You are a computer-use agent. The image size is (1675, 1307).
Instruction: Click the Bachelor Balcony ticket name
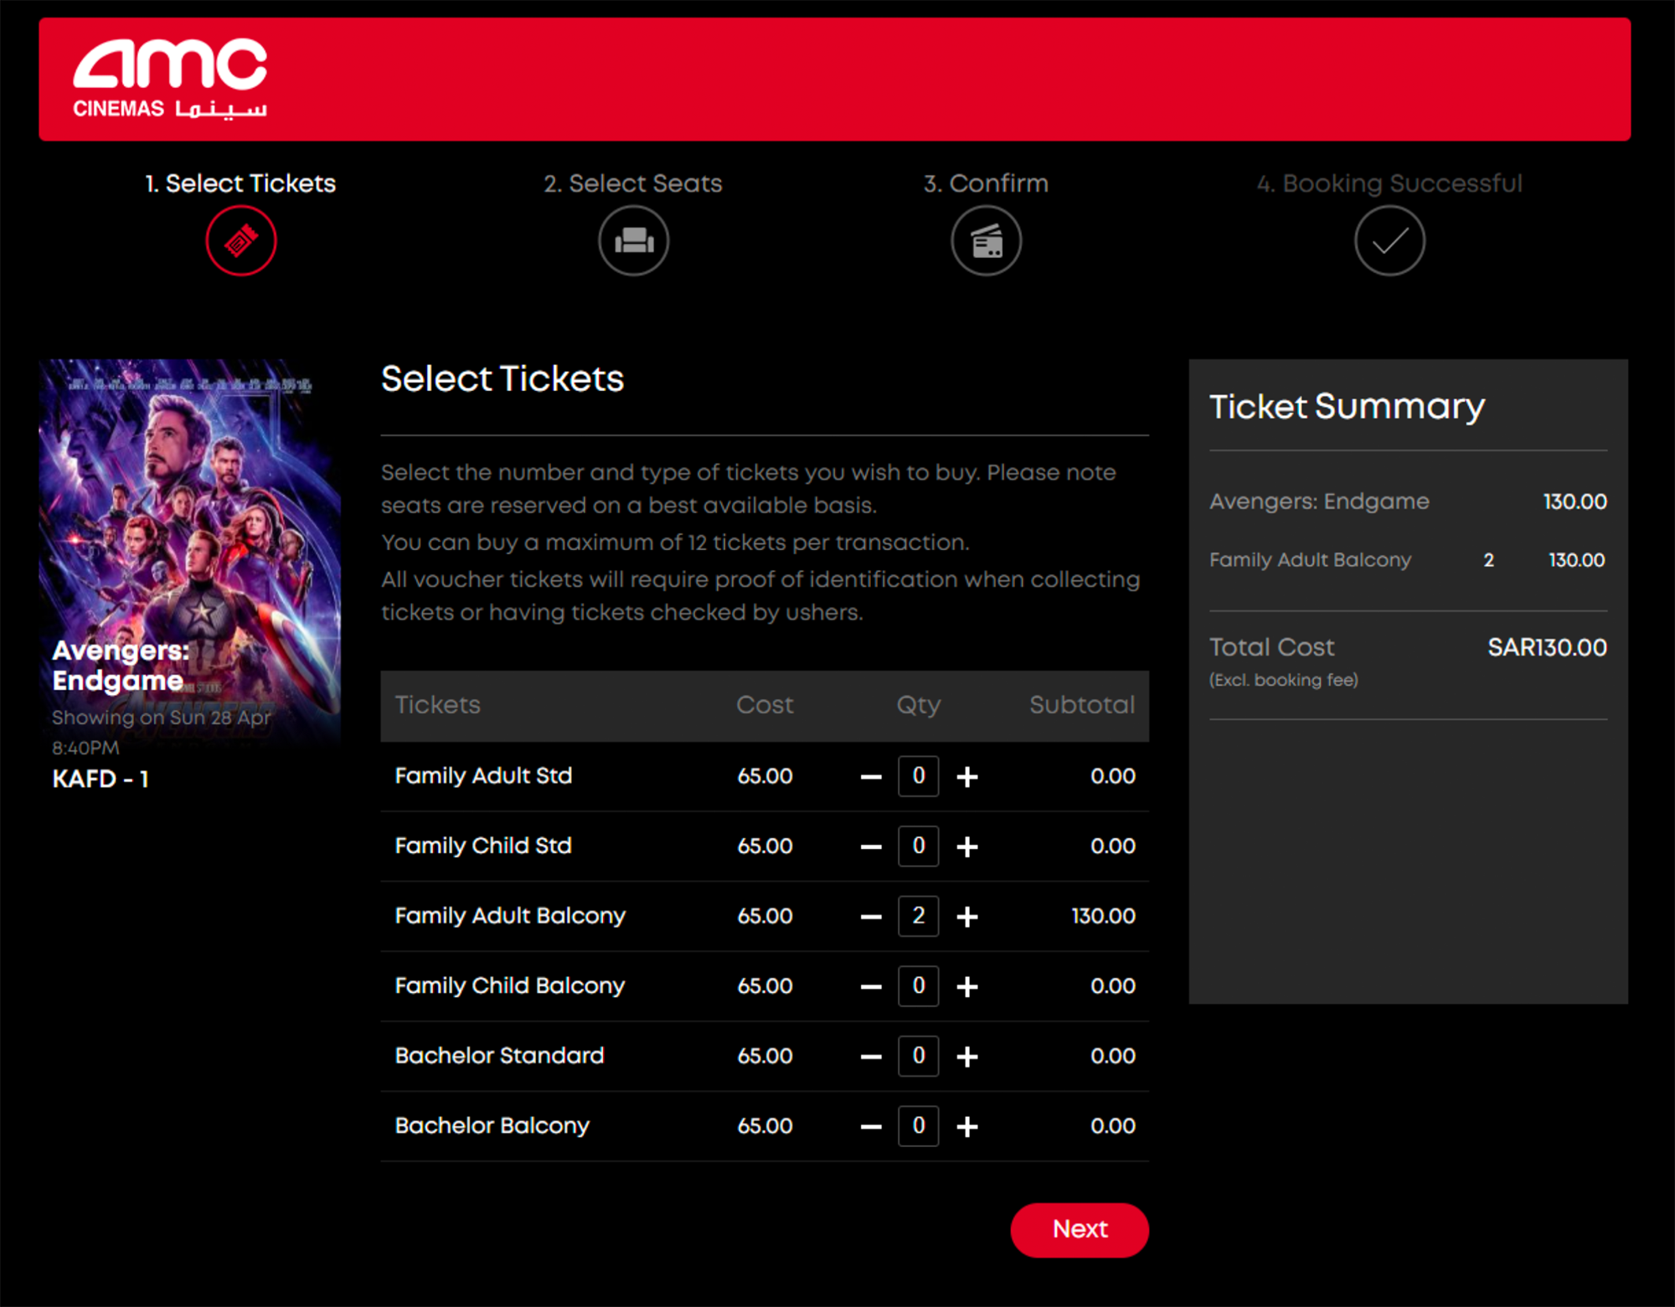(492, 1125)
